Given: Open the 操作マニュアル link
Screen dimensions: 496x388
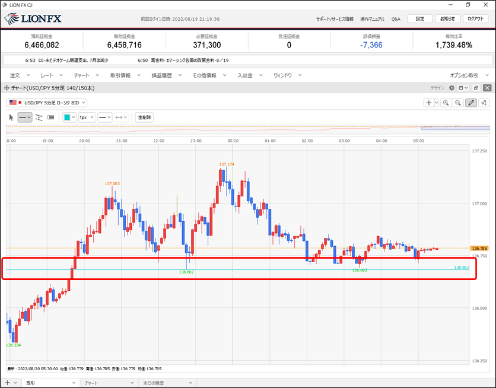Looking at the screenshot, I should coord(373,19).
